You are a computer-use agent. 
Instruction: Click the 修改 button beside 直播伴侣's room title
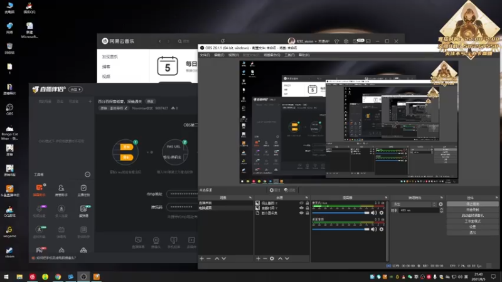tap(150, 102)
